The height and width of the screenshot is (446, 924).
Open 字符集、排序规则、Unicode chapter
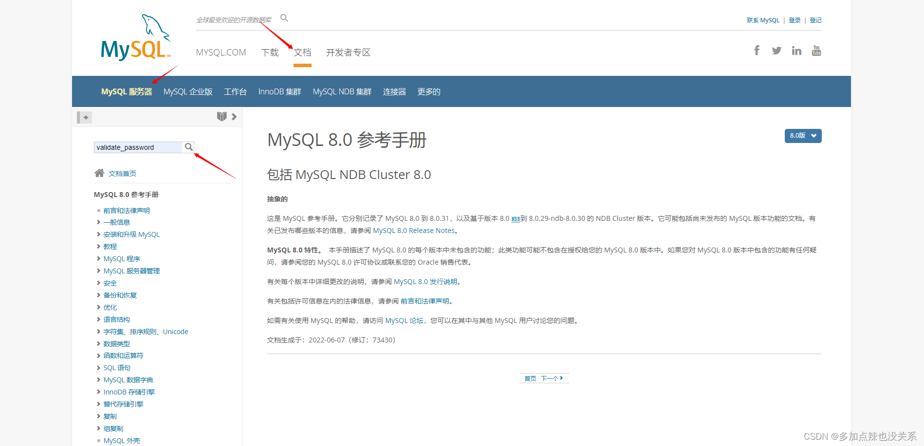(146, 332)
